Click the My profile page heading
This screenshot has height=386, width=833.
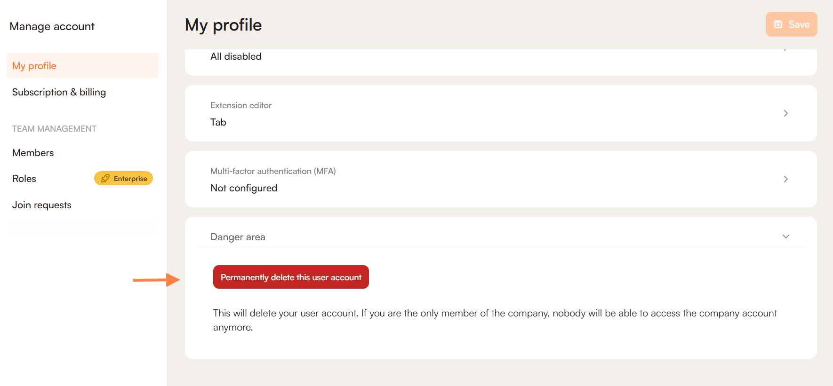224,25
